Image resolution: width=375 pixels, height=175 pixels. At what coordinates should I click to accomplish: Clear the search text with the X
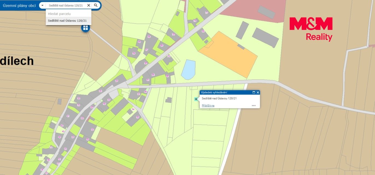89,5
